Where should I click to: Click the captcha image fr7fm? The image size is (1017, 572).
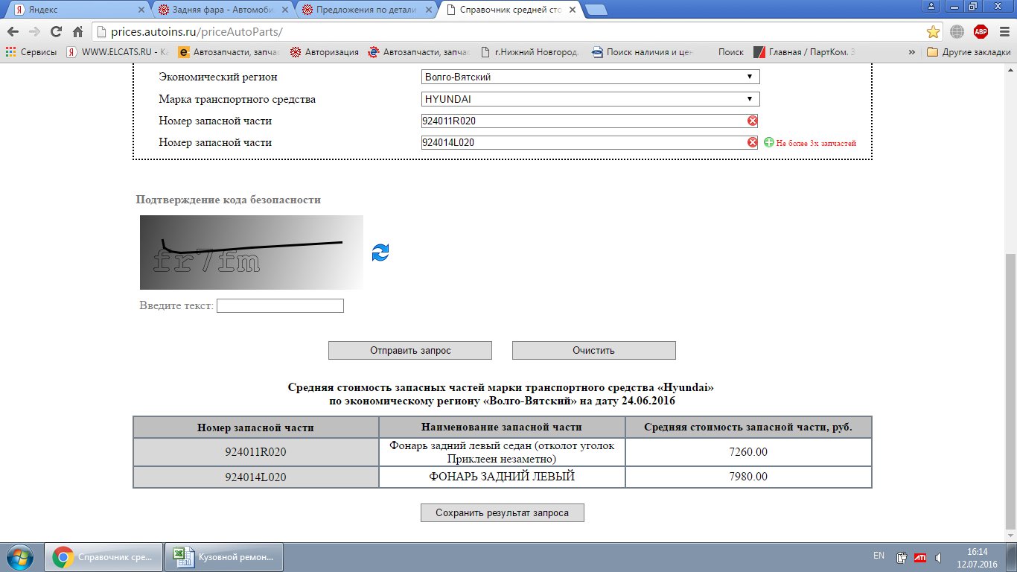click(252, 252)
